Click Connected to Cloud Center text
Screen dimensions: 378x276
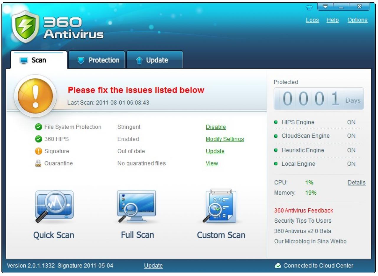coord(318,266)
